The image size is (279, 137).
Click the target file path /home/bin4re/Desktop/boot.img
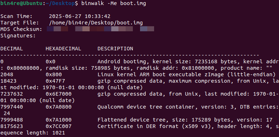(96, 23)
